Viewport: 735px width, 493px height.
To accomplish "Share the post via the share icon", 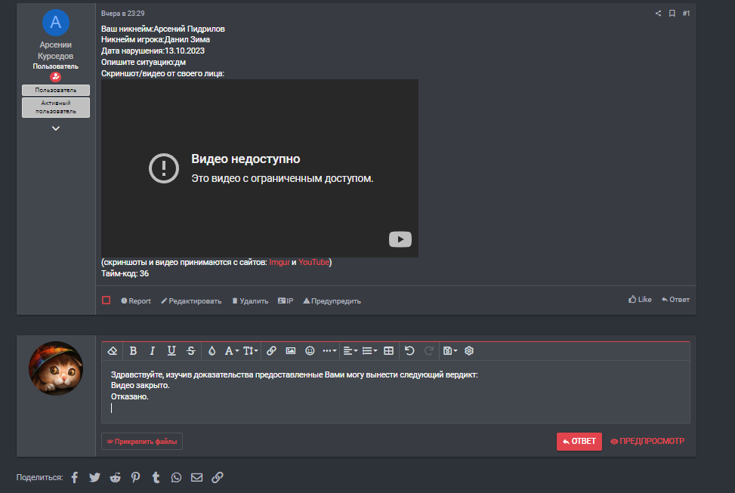I will click(x=658, y=14).
